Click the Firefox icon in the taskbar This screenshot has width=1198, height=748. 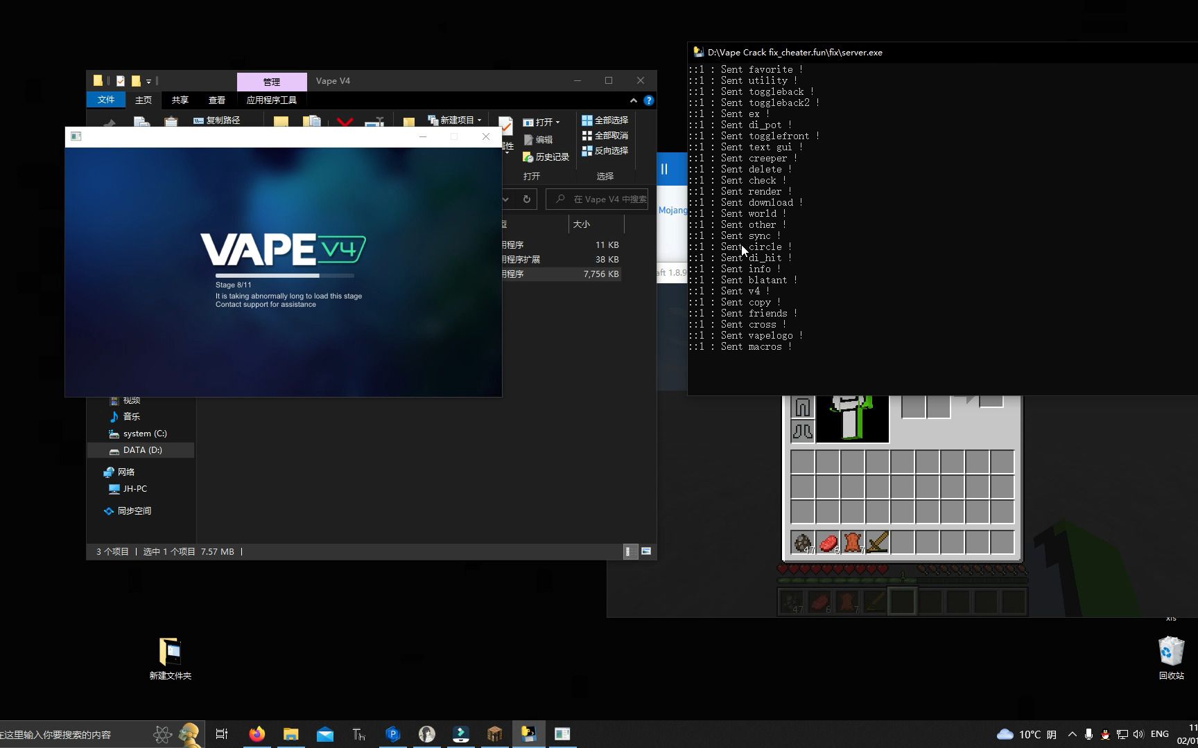click(x=257, y=734)
